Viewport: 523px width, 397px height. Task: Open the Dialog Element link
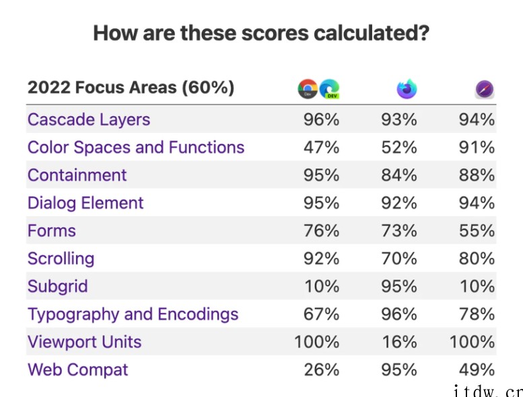click(85, 203)
